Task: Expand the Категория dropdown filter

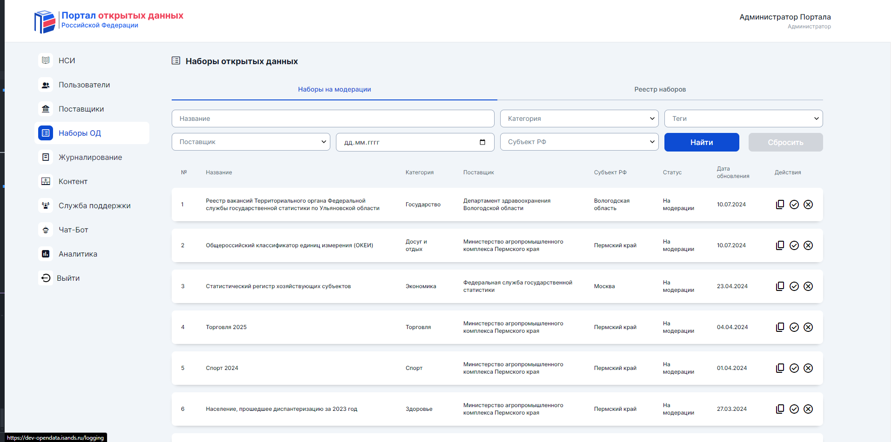Action: point(579,119)
